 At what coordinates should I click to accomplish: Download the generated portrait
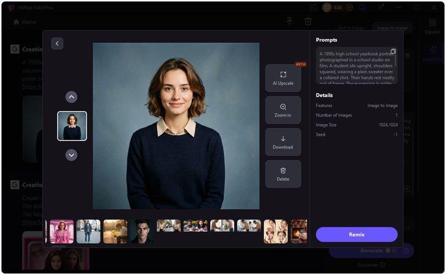coord(283,142)
